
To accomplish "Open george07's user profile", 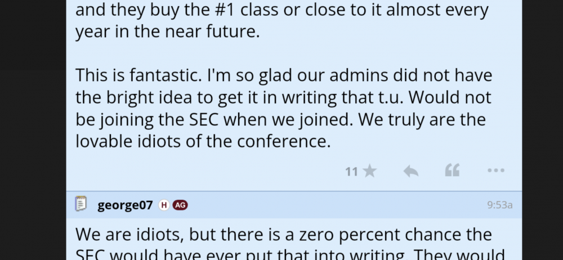I will [124, 205].
